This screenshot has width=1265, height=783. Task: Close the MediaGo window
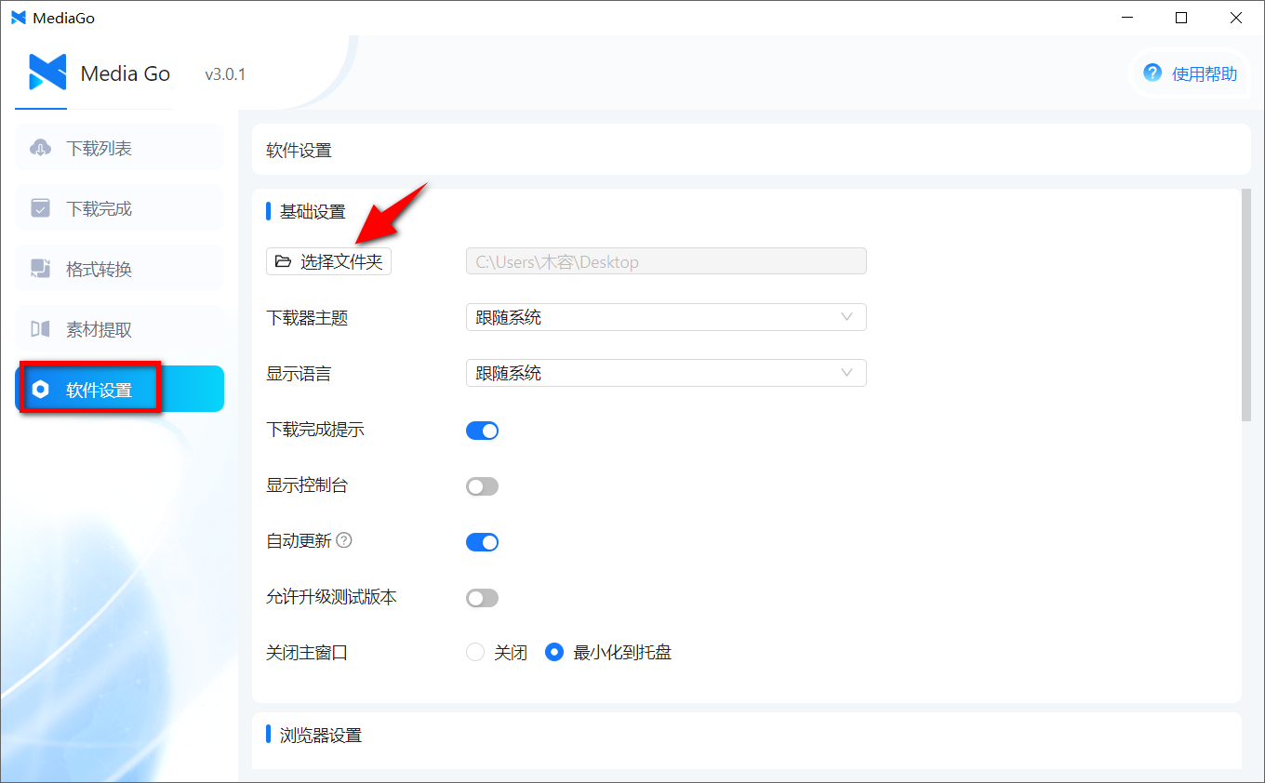[1236, 18]
